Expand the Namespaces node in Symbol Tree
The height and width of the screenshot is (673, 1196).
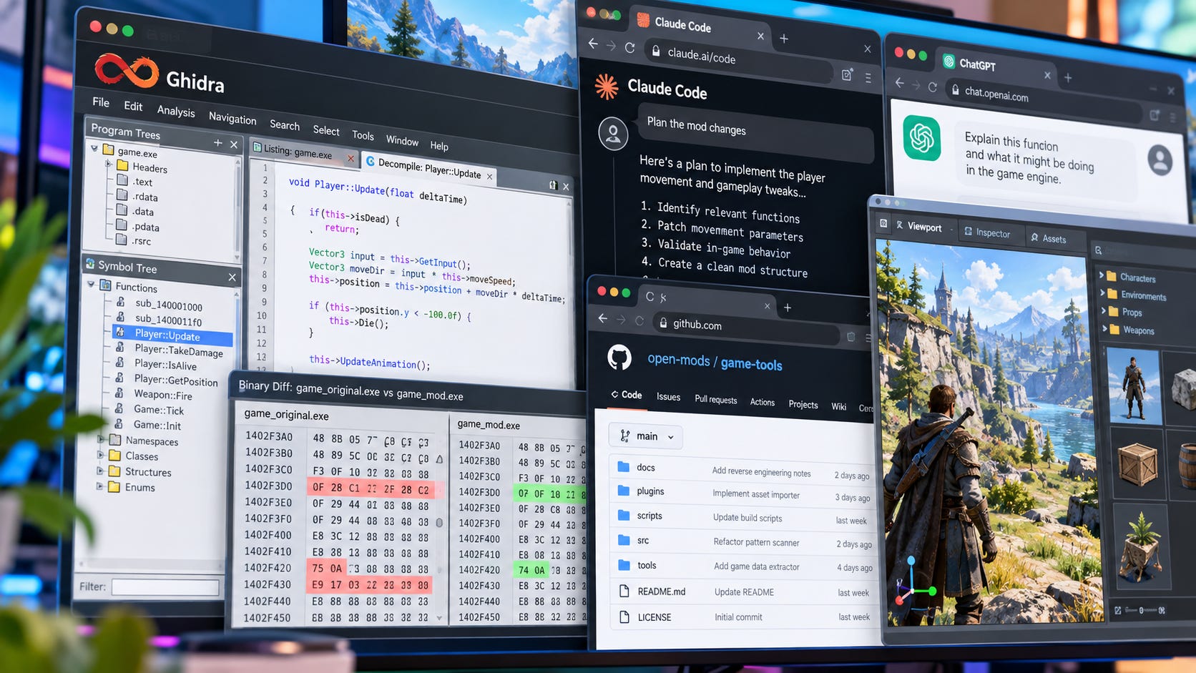pyautogui.click(x=100, y=439)
